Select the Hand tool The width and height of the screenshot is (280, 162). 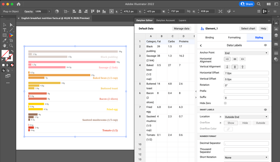pyautogui.click(x=4, y=46)
